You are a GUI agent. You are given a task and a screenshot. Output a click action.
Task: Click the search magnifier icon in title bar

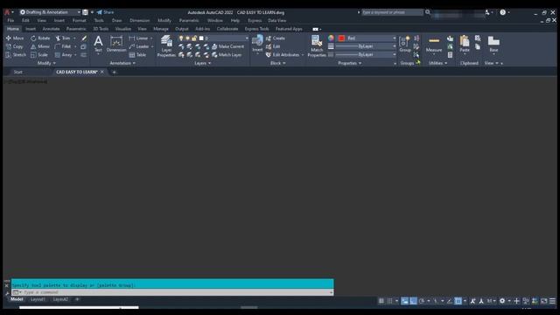[428, 12]
